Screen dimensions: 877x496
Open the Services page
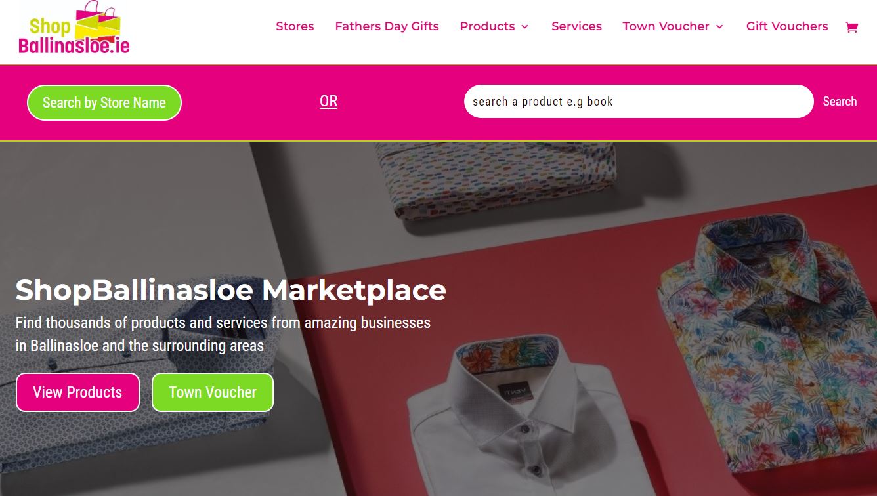click(x=576, y=26)
